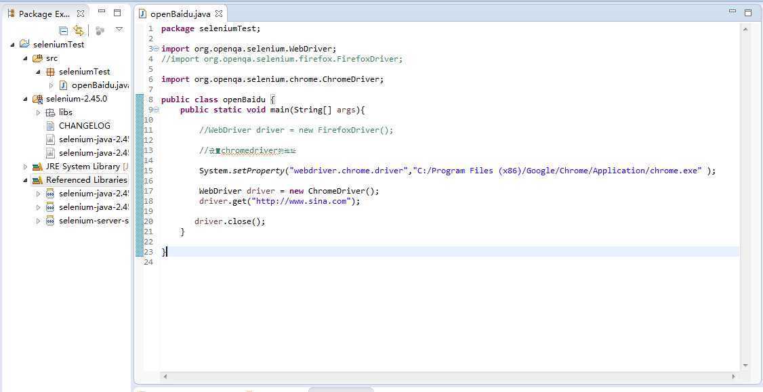
Task: Click second selenium-java file icon above JRE System Library
Action: point(50,153)
